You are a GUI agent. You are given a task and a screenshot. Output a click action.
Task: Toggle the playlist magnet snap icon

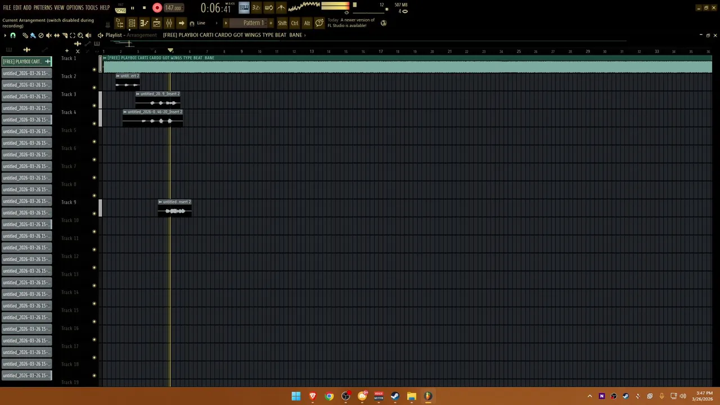tap(13, 35)
